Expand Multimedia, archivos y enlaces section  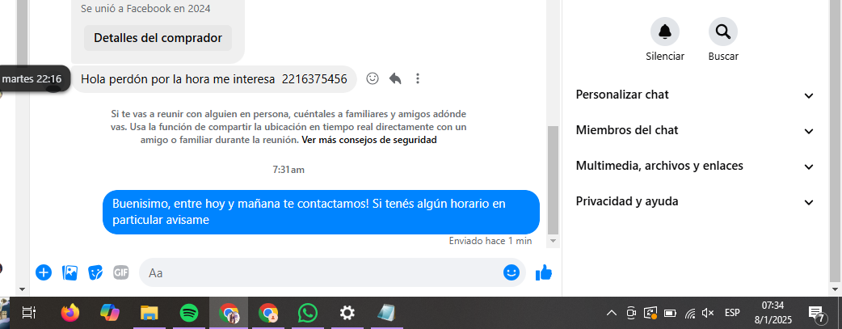[695, 166]
